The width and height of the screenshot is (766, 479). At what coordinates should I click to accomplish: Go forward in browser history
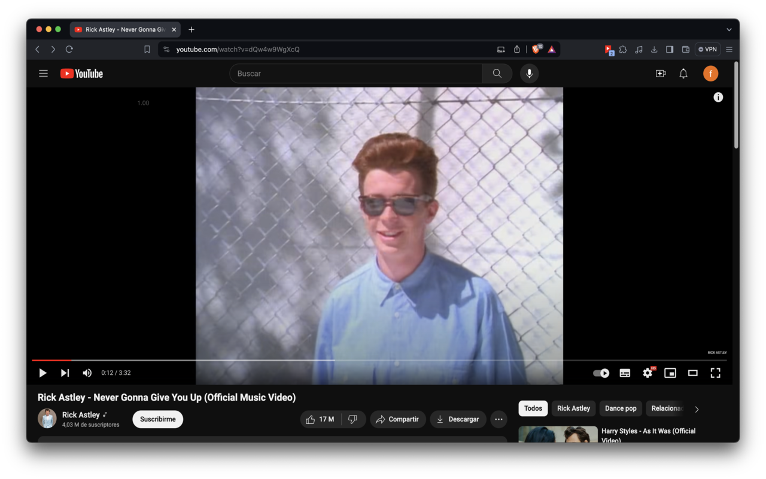click(x=53, y=49)
